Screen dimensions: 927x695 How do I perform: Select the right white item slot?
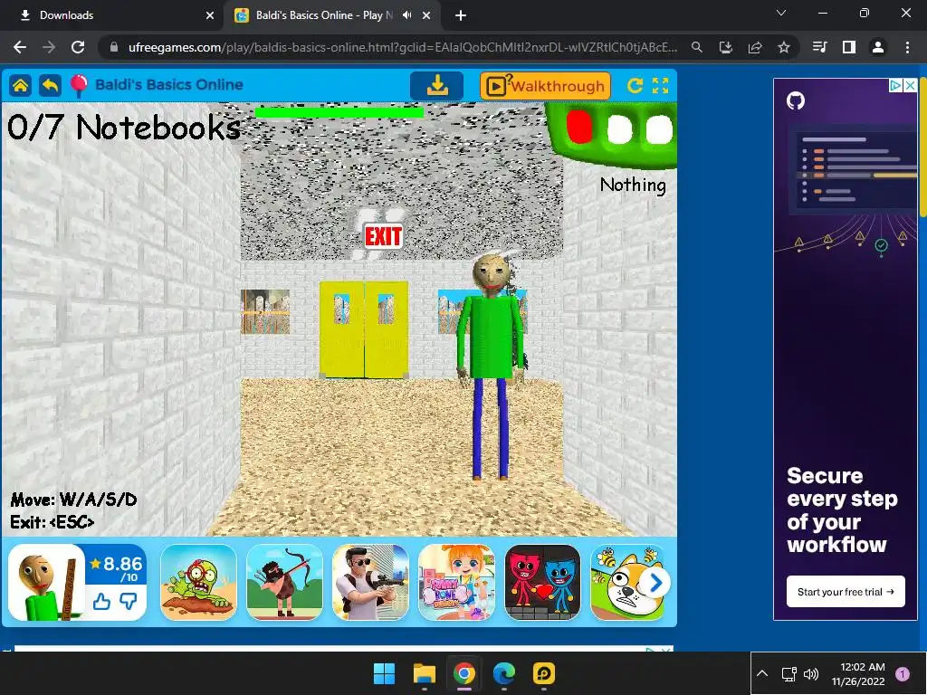pyautogui.click(x=659, y=129)
